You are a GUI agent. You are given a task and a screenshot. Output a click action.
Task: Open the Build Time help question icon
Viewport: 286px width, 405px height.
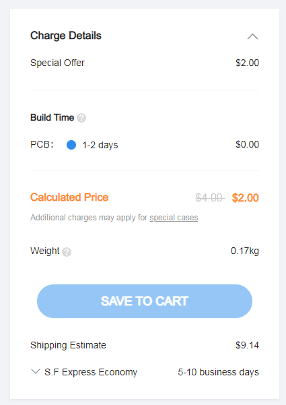pyautogui.click(x=81, y=118)
